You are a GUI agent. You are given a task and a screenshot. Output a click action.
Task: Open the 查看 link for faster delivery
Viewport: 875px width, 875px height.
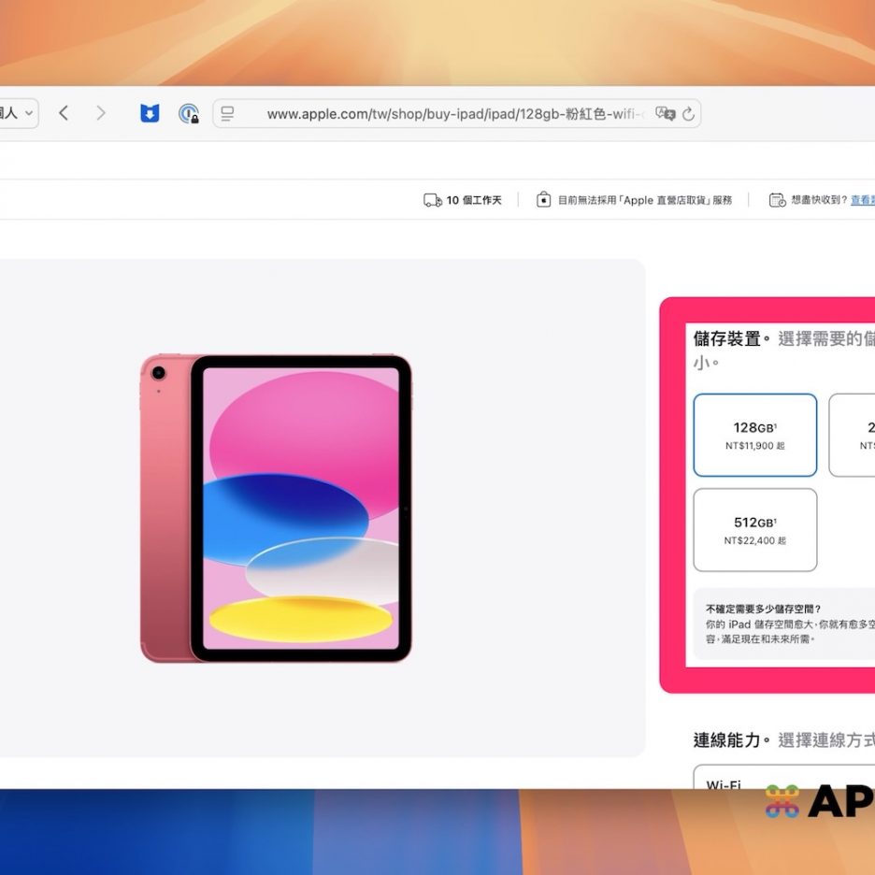[x=862, y=200]
